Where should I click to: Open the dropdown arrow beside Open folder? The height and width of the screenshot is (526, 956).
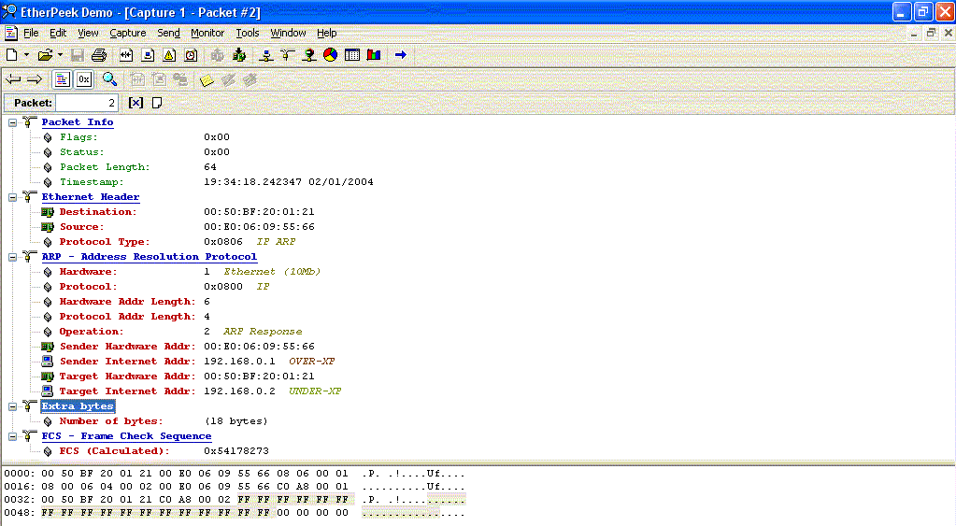click(x=60, y=55)
